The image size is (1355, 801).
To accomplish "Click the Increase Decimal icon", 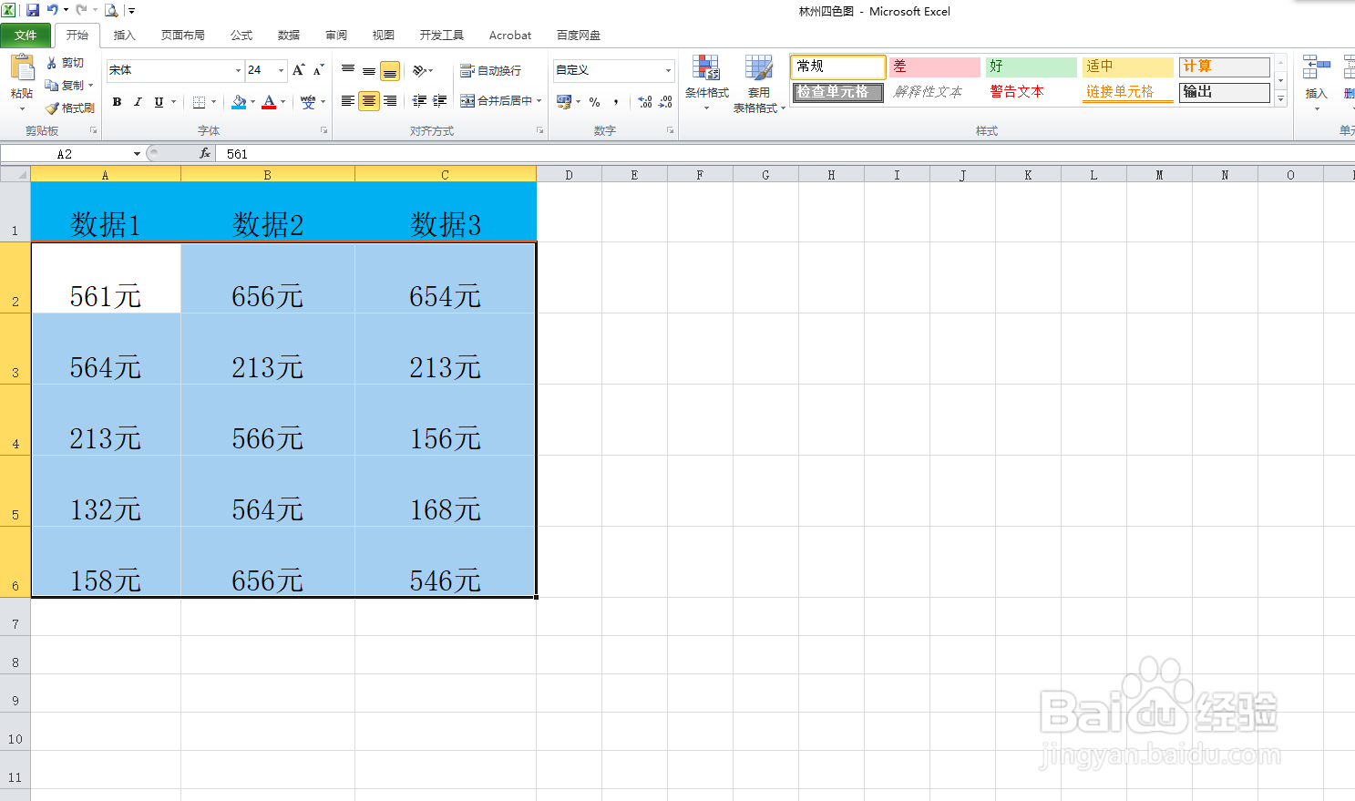I will coord(645,102).
